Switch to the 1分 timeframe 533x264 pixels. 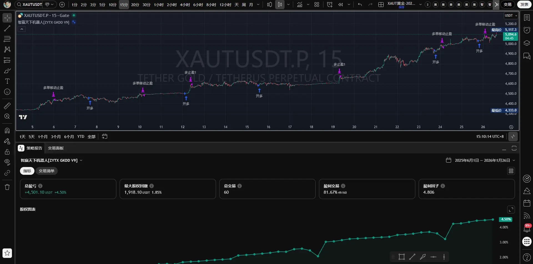pos(74,4)
